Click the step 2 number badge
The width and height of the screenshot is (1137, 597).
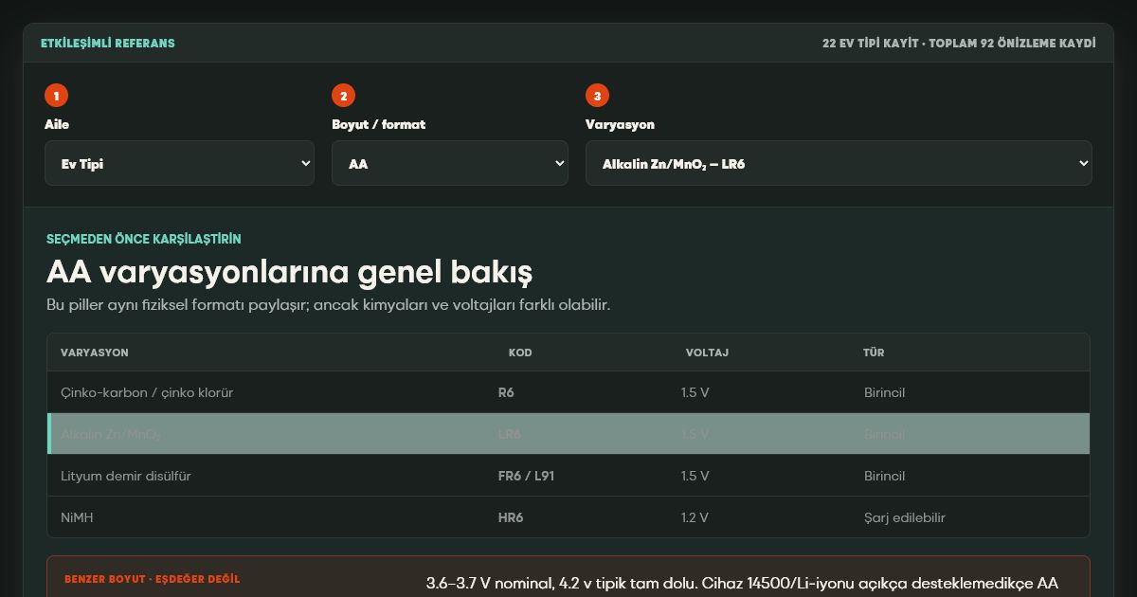click(343, 96)
